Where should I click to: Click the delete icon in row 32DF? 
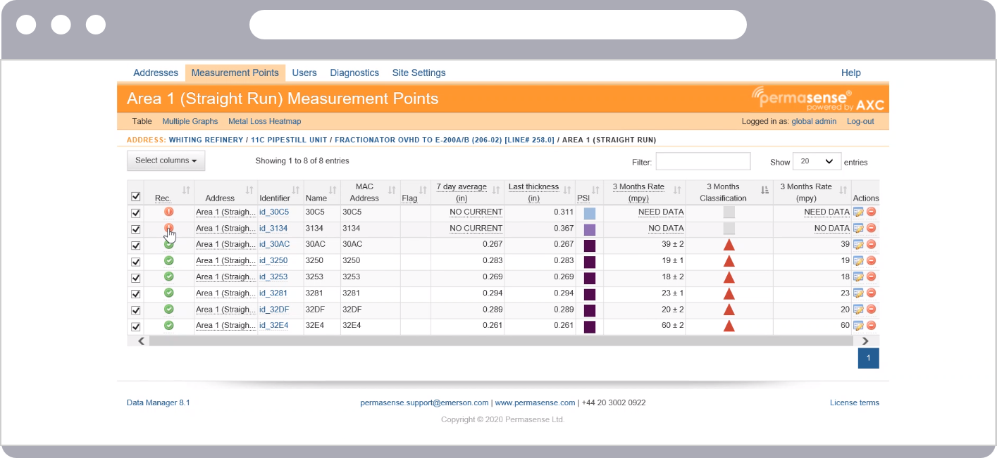click(x=871, y=309)
